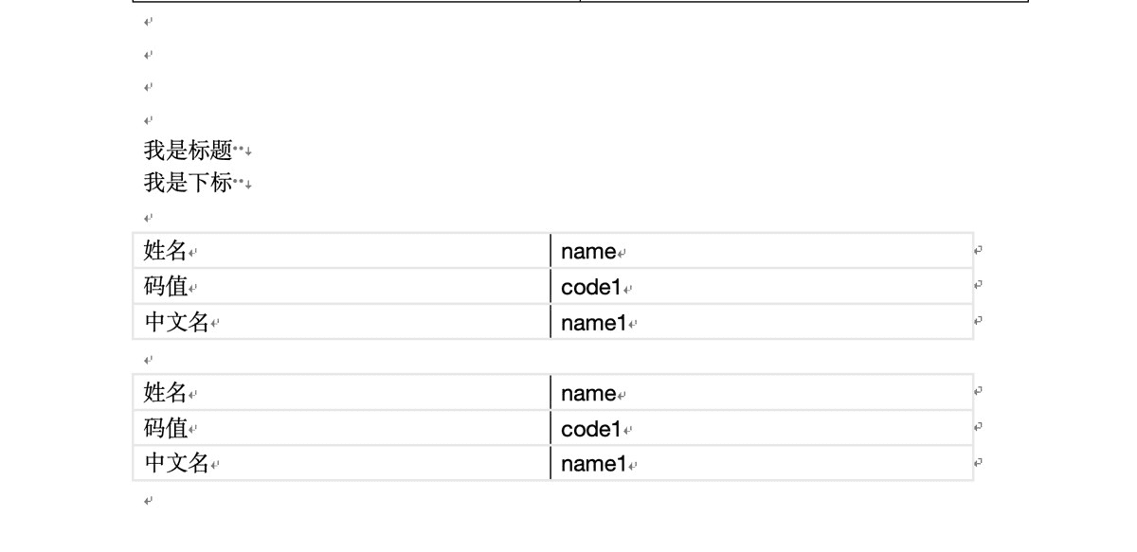The height and width of the screenshot is (552, 1137).
Task: Place cursor in the "我是下标" line
Action: (188, 184)
